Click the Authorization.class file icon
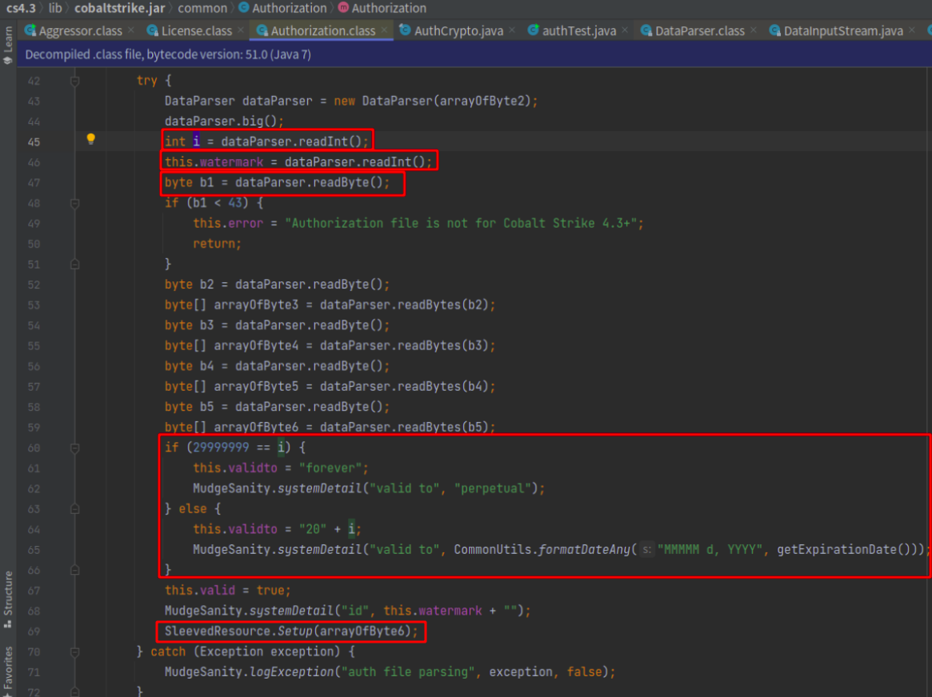 [x=262, y=30]
